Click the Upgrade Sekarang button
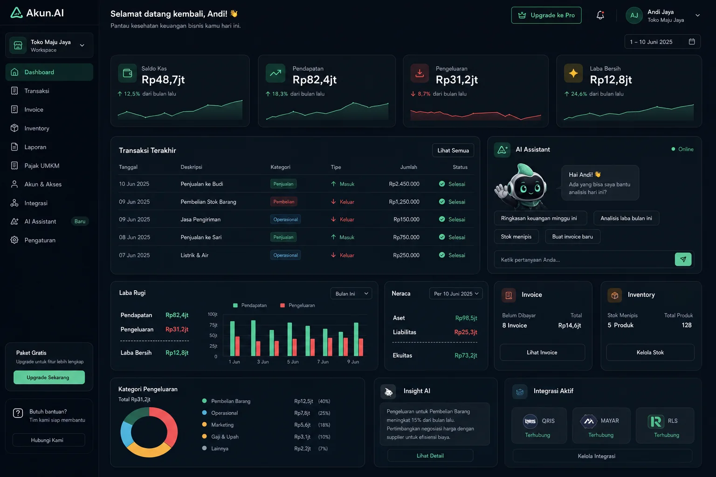 [49, 377]
